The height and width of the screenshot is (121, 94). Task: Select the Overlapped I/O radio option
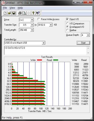point(67,27)
